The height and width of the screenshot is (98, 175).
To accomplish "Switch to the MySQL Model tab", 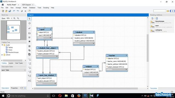I will point(11,5).
